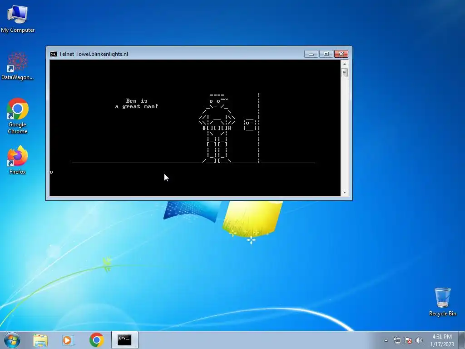Open the network status tray icon
Image resolution: width=465 pixels, height=349 pixels.
tap(397, 340)
